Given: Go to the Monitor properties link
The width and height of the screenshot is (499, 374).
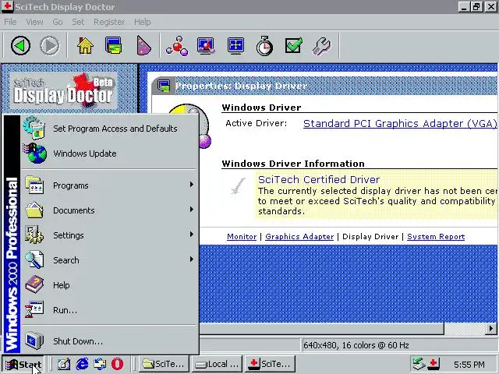Looking at the screenshot, I should tap(242, 237).
